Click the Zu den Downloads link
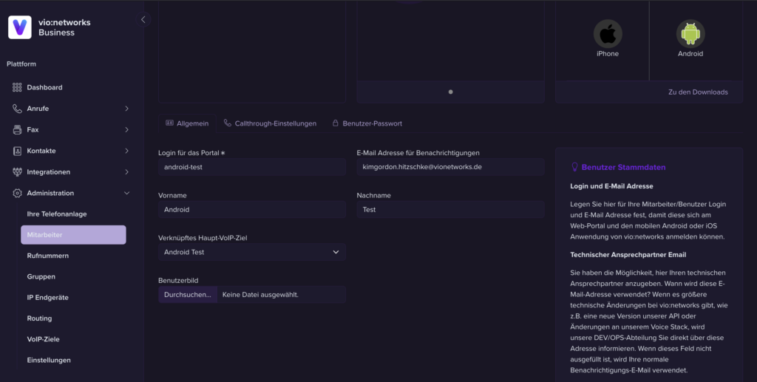Image resolution: width=757 pixels, height=382 pixels. [697, 92]
